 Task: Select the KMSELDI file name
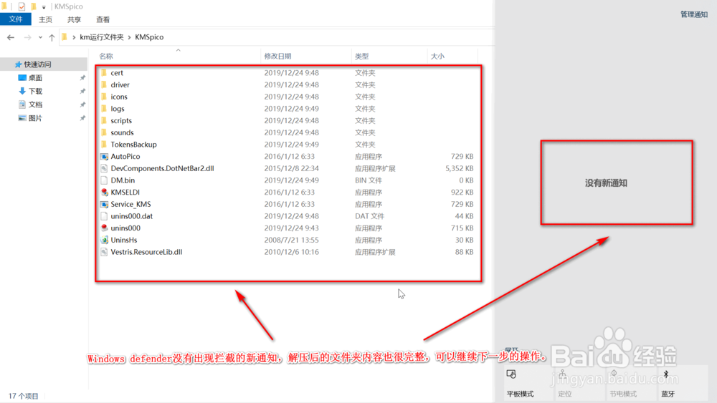[125, 192]
